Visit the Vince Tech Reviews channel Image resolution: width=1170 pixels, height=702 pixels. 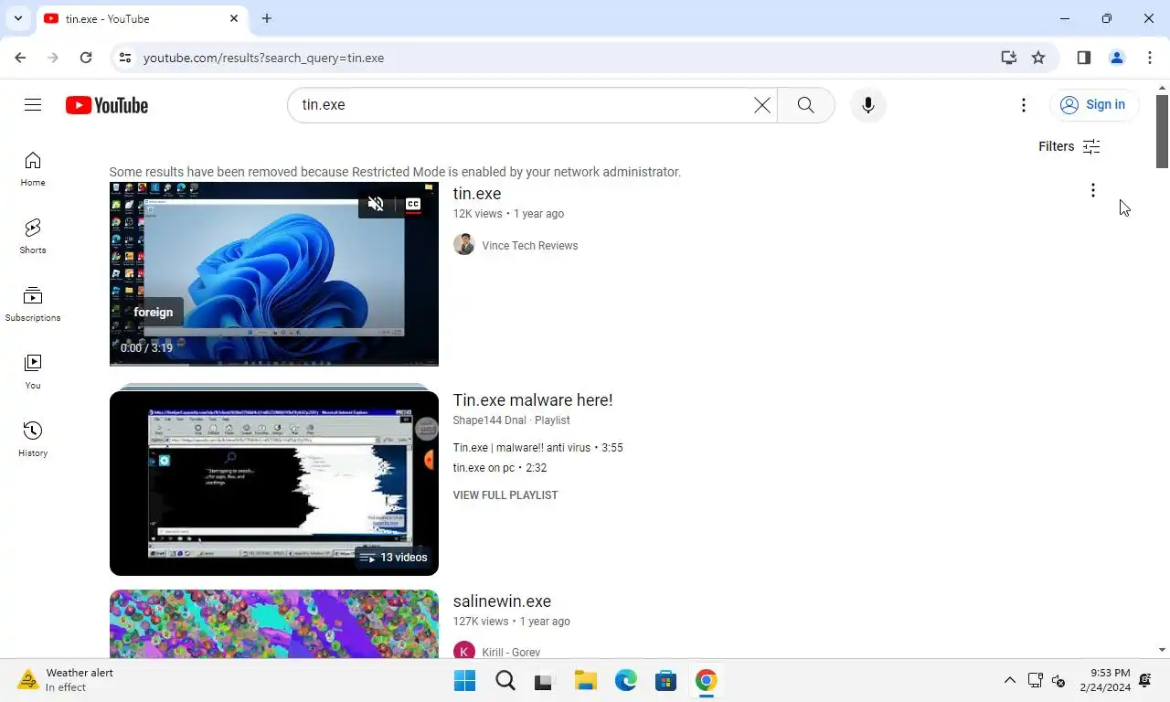coord(529,245)
